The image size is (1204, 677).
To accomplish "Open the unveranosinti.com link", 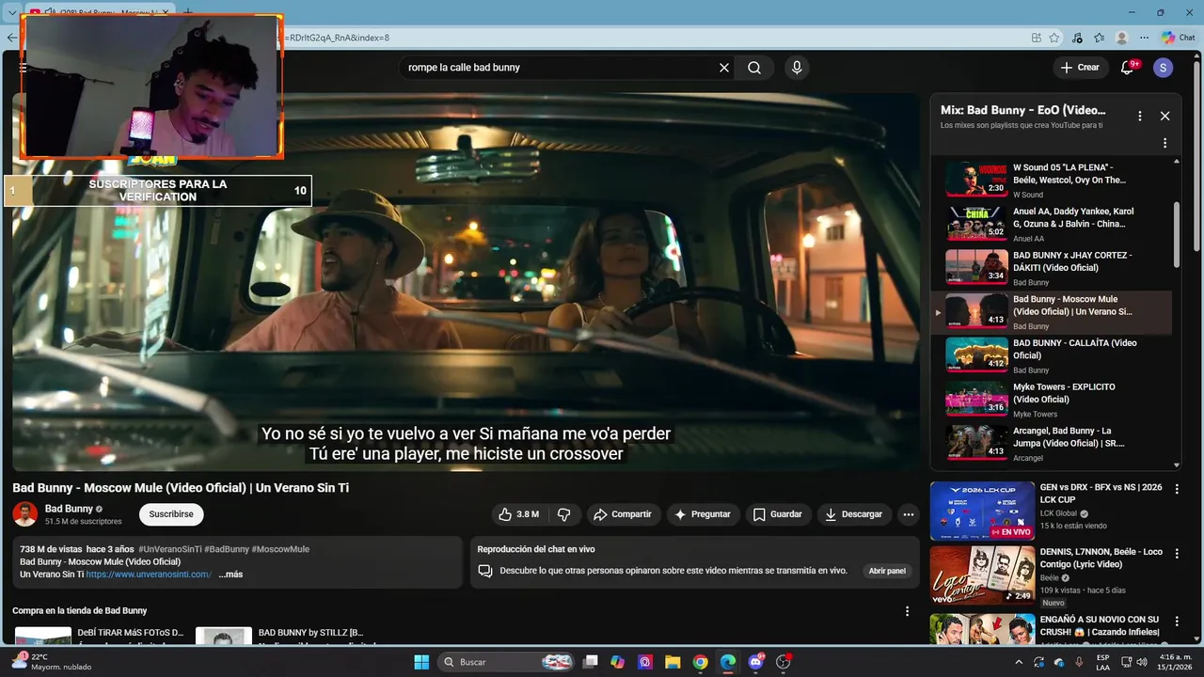I will (149, 575).
